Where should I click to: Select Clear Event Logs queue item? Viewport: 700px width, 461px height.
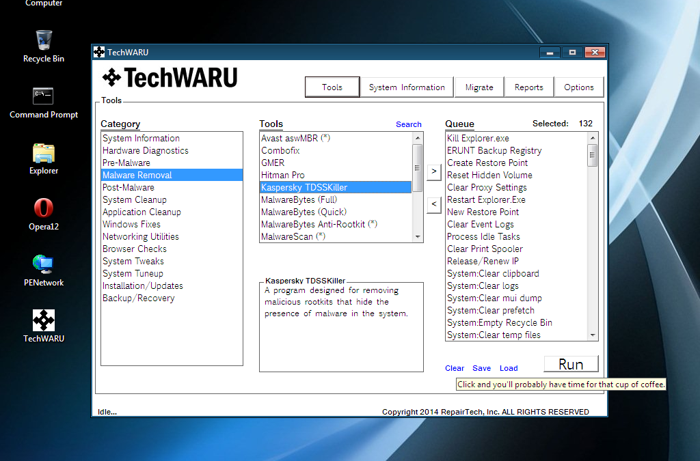coord(517,224)
